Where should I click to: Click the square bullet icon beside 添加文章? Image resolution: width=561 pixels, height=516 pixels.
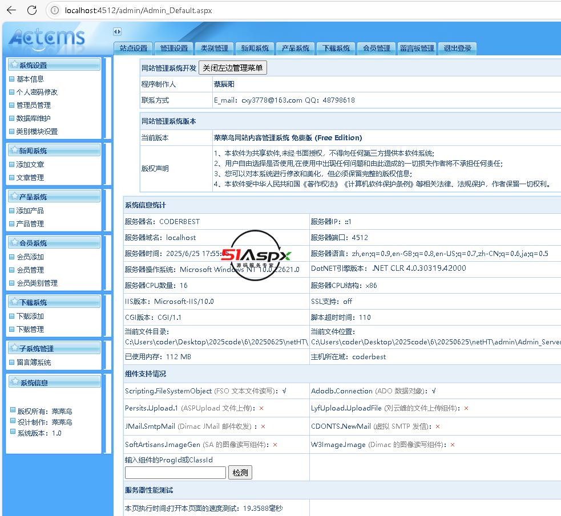click(x=12, y=164)
